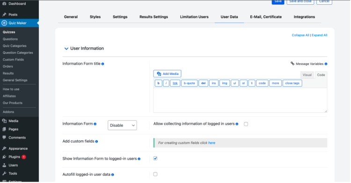Open Quiz Categories in sidebar
This screenshot has width=351, height=183.
coord(15,46)
